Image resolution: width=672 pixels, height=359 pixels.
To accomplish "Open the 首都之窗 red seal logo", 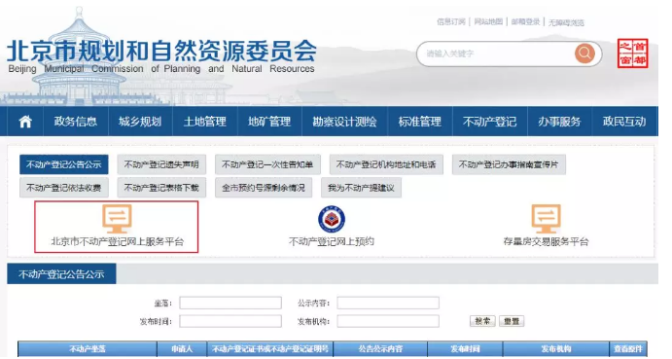I will [632, 54].
